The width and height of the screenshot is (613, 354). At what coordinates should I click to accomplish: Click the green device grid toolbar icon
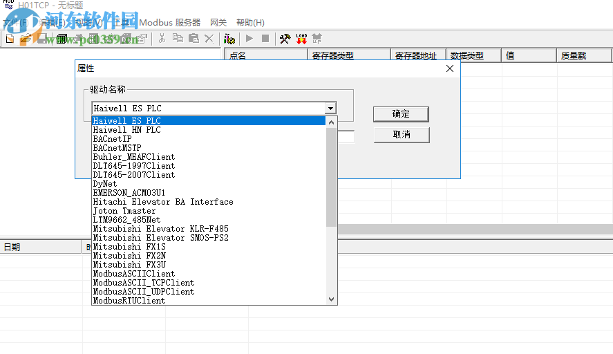coord(62,39)
